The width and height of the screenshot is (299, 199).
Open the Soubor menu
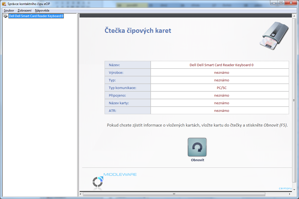click(9, 11)
